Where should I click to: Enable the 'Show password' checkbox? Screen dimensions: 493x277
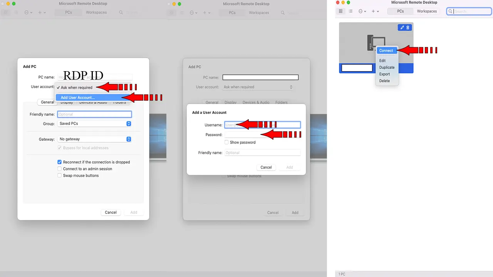click(226, 142)
